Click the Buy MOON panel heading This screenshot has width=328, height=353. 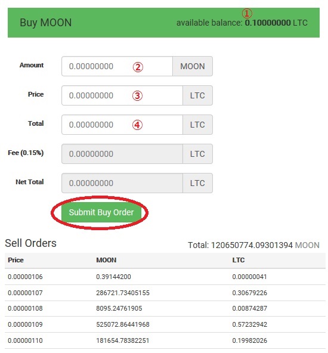point(46,23)
